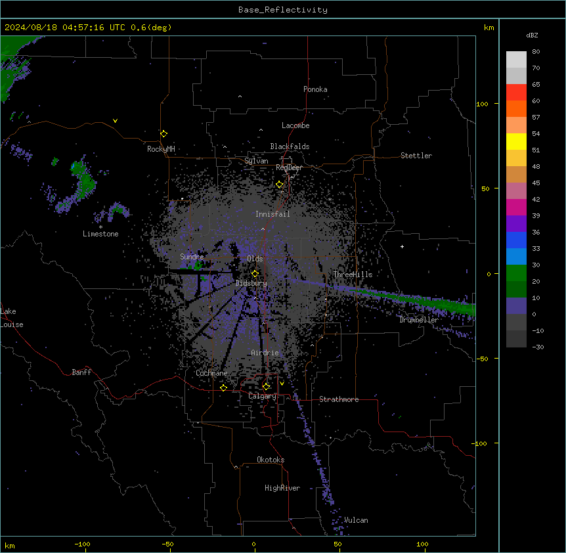Image resolution: width=566 pixels, height=553 pixels.
Task: Click the white caret marker west of Ponoka
Action: click(x=240, y=97)
